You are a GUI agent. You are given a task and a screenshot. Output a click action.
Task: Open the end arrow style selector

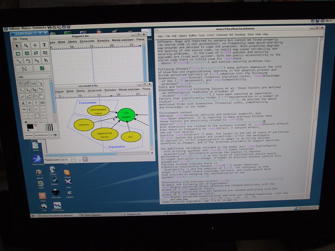[53, 135]
